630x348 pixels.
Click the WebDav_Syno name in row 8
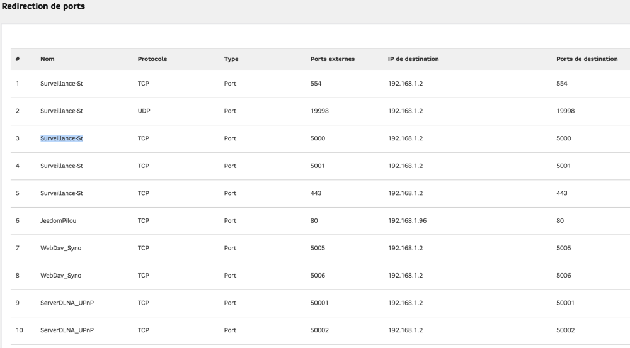60,276
